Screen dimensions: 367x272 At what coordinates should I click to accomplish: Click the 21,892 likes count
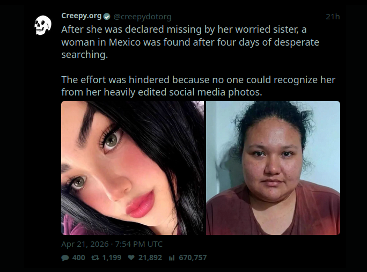tap(150, 258)
